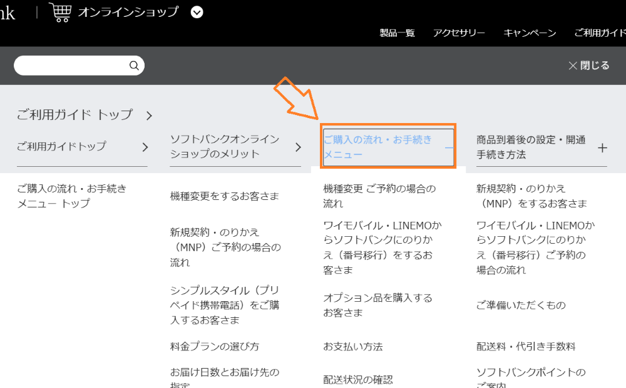Open 新規契約・のりかえ(MNP)をするお客さま link
626x388 pixels.
tap(531, 196)
